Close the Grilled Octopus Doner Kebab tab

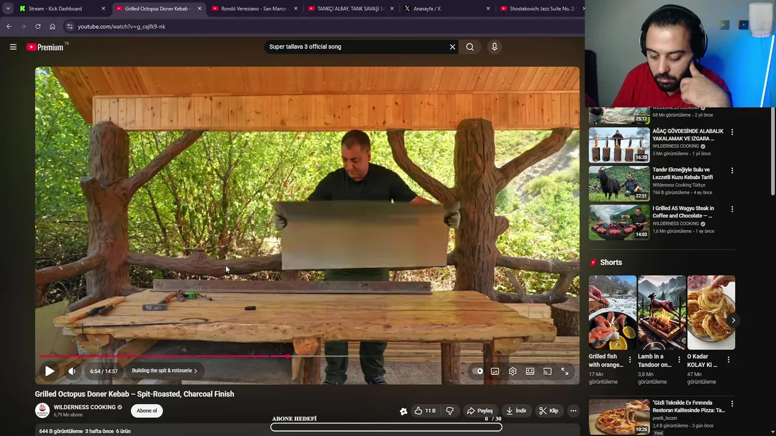[x=199, y=8]
